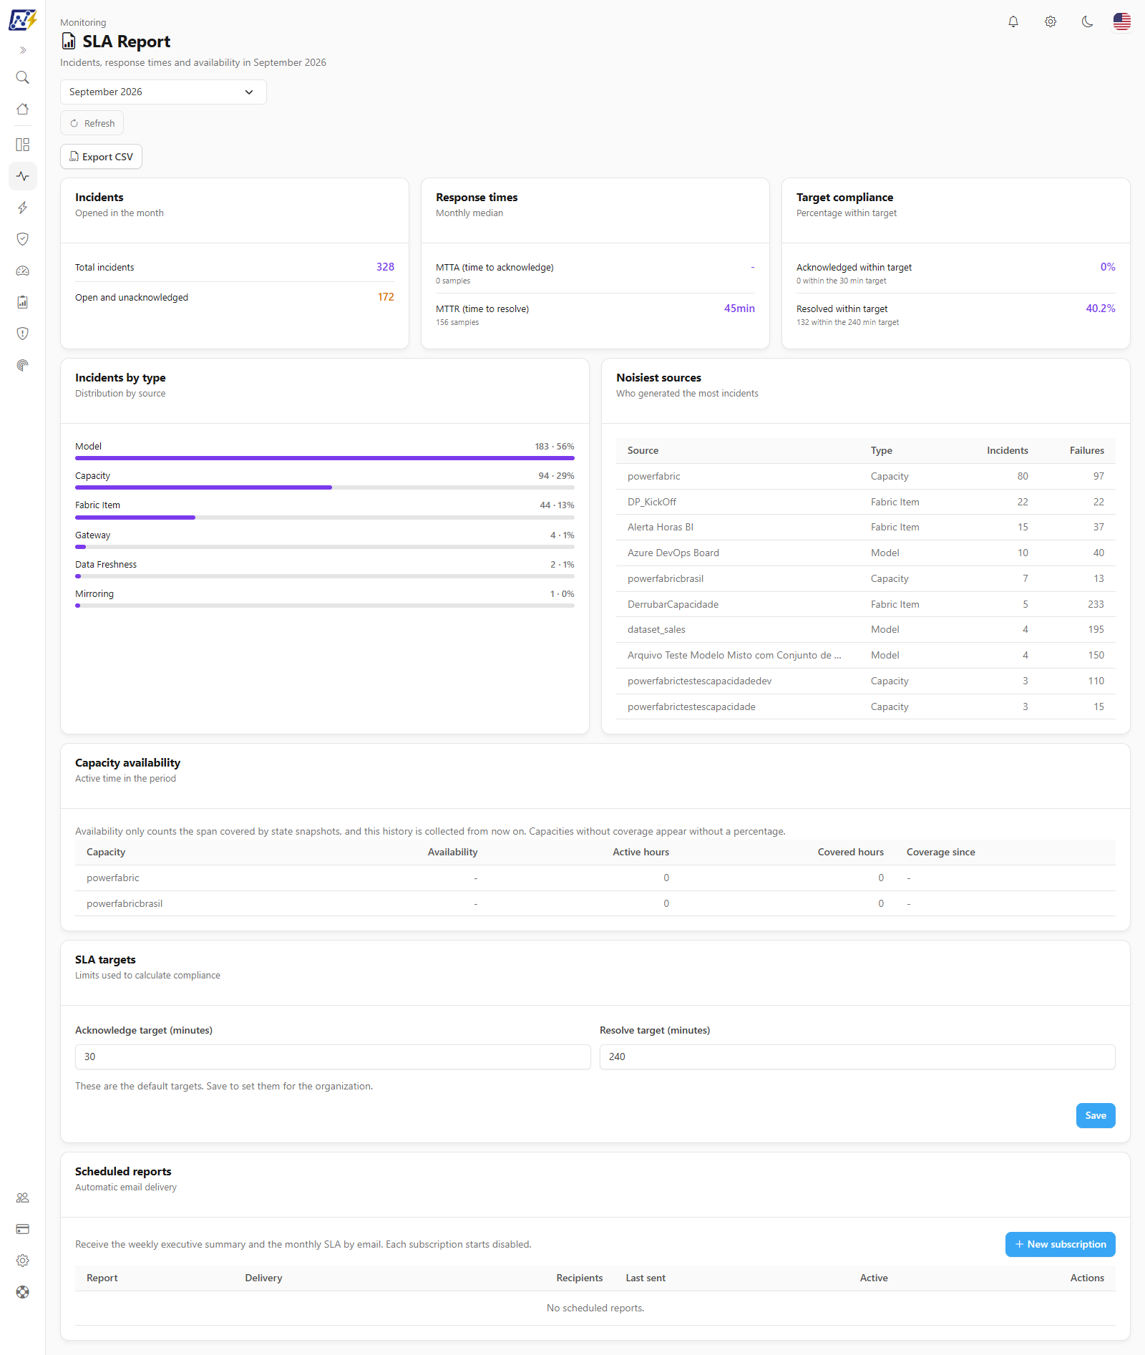
Task: Click Export CSV button
Action: pyautogui.click(x=101, y=157)
